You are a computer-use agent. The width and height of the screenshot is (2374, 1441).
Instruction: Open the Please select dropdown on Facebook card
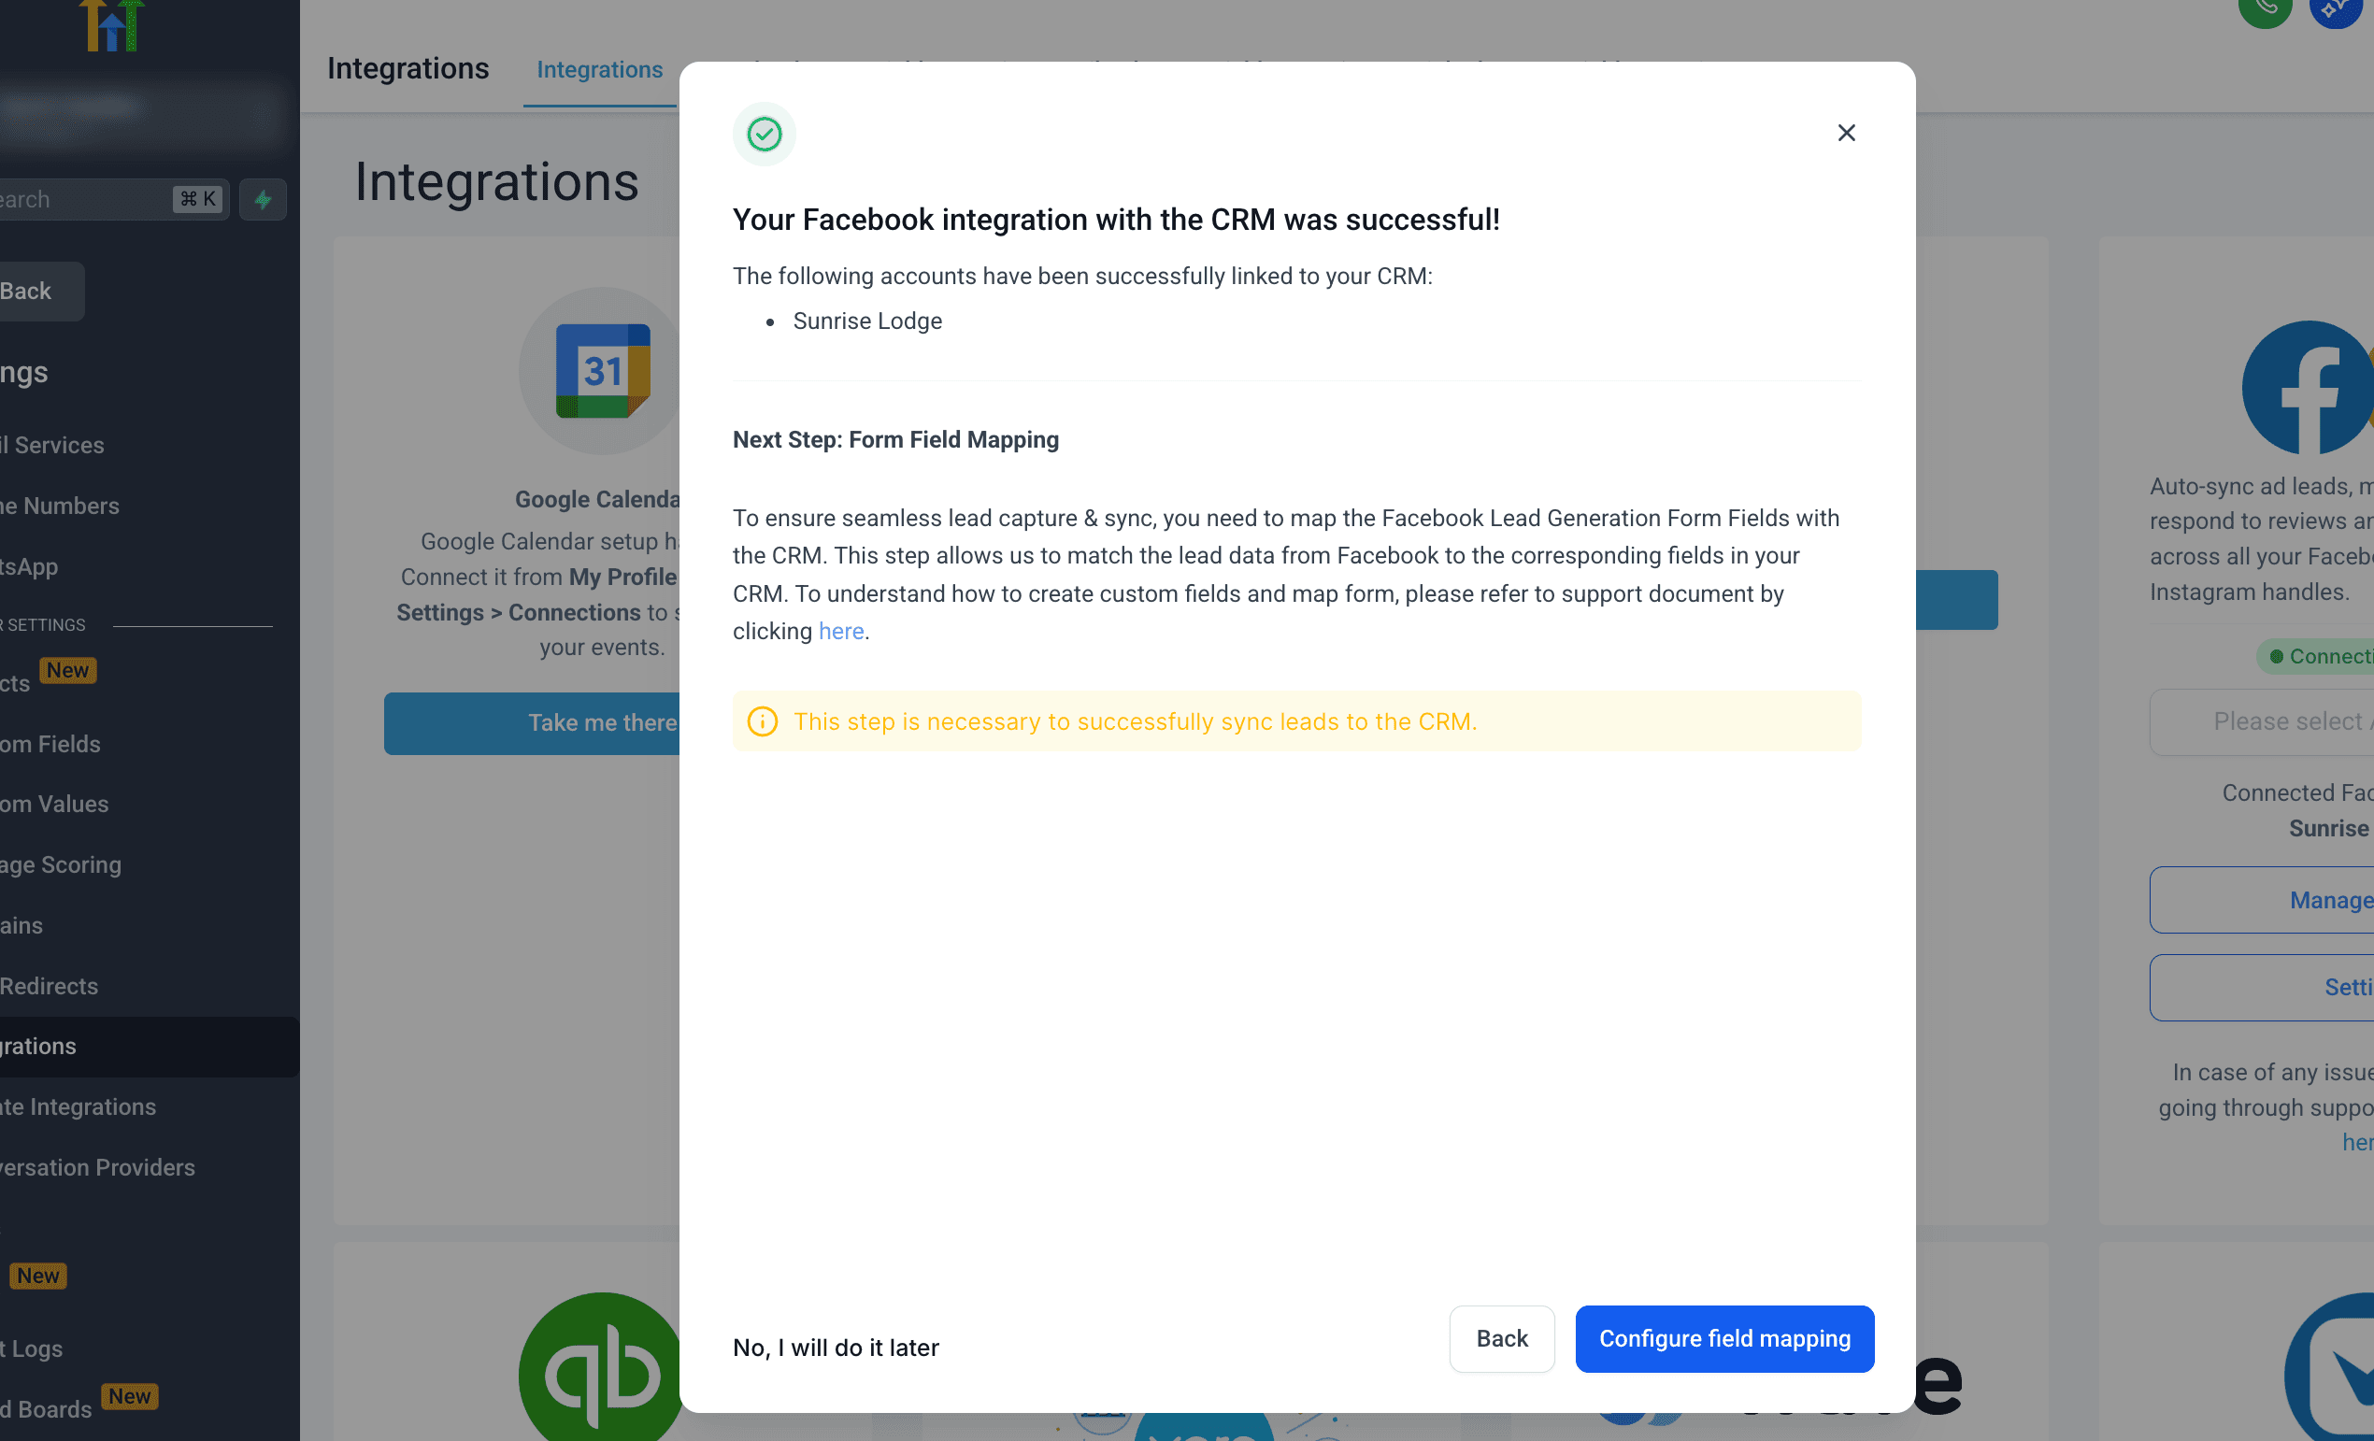2261,721
